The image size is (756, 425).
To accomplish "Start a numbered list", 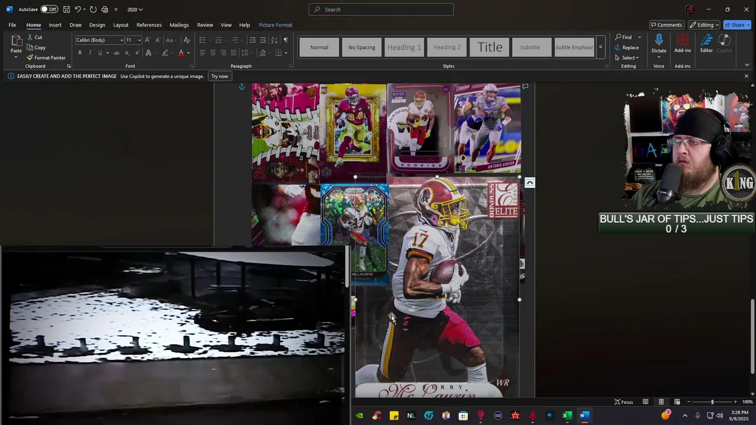I will tap(219, 40).
